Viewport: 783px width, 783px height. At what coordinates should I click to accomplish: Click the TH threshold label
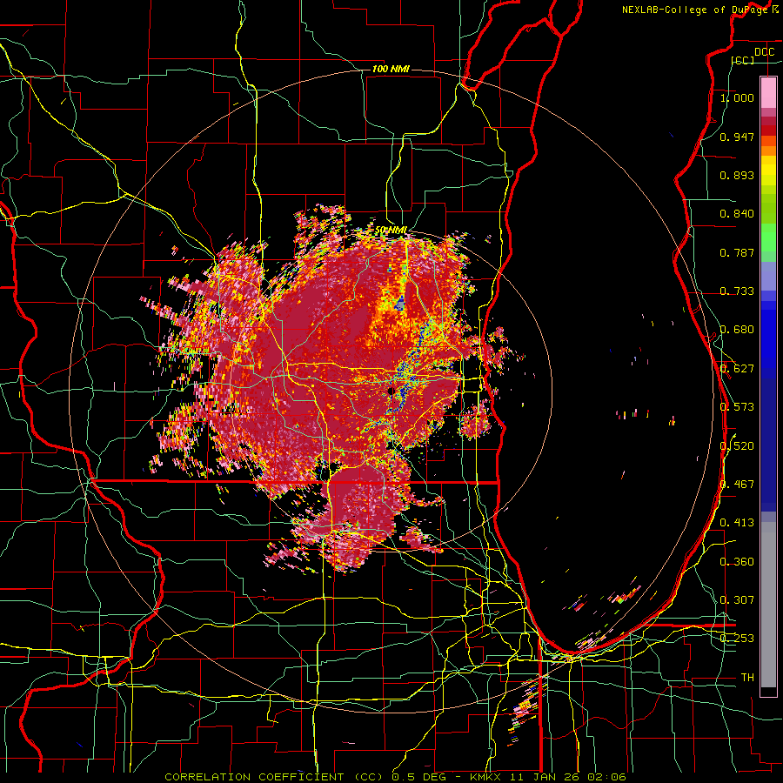pyautogui.click(x=747, y=678)
